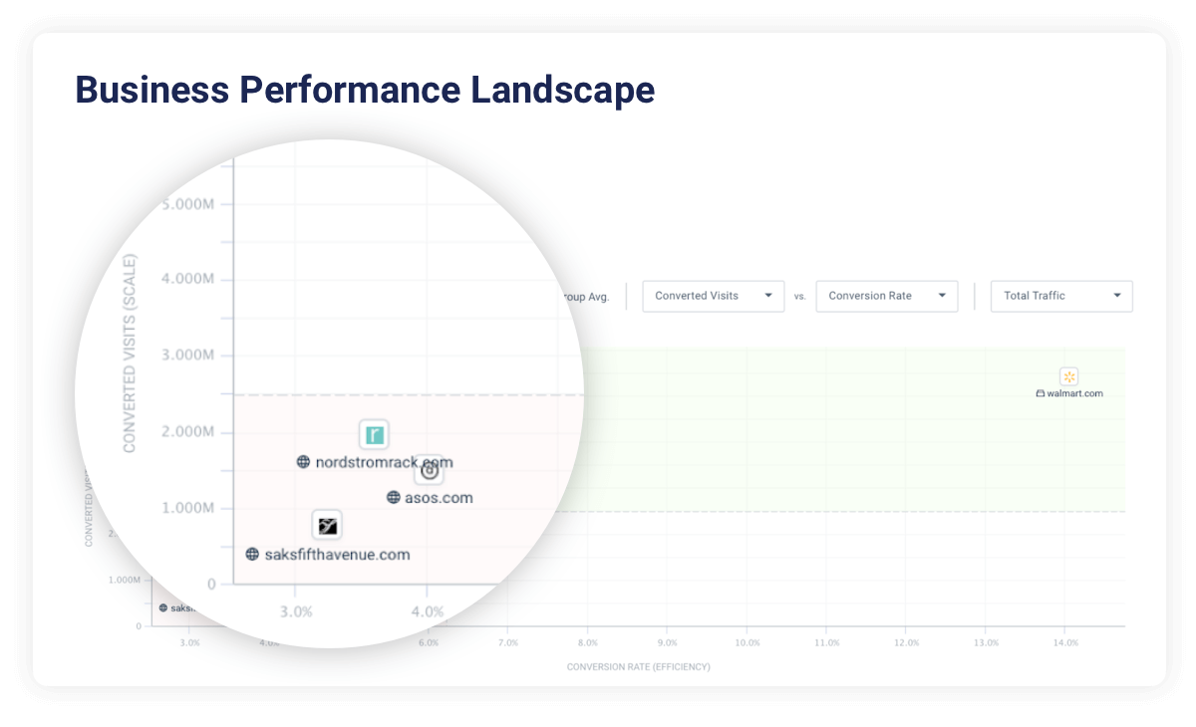Click the Conversion Rate (Efficiency) axis title
The width and height of the screenshot is (1196, 727).
(x=639, y=666)
